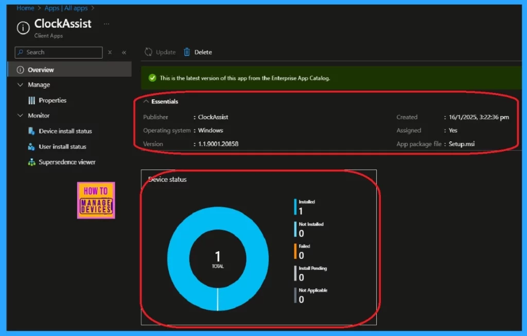
Task: Click the 1 TOTAL center of chart
Action: tap(218, 259)
